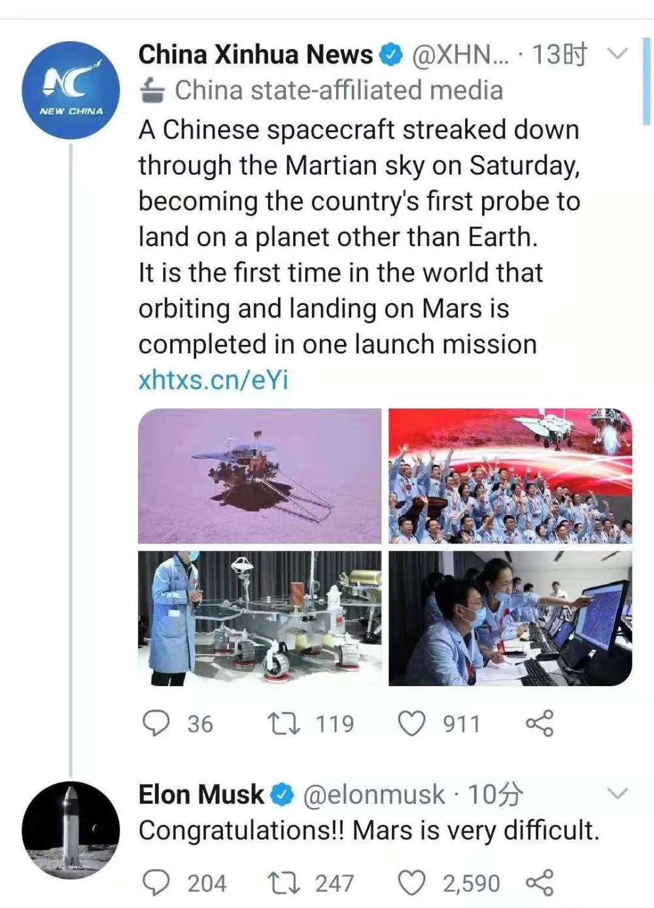
Task: View the rover model exhibit photo
Action: (260, 618)
